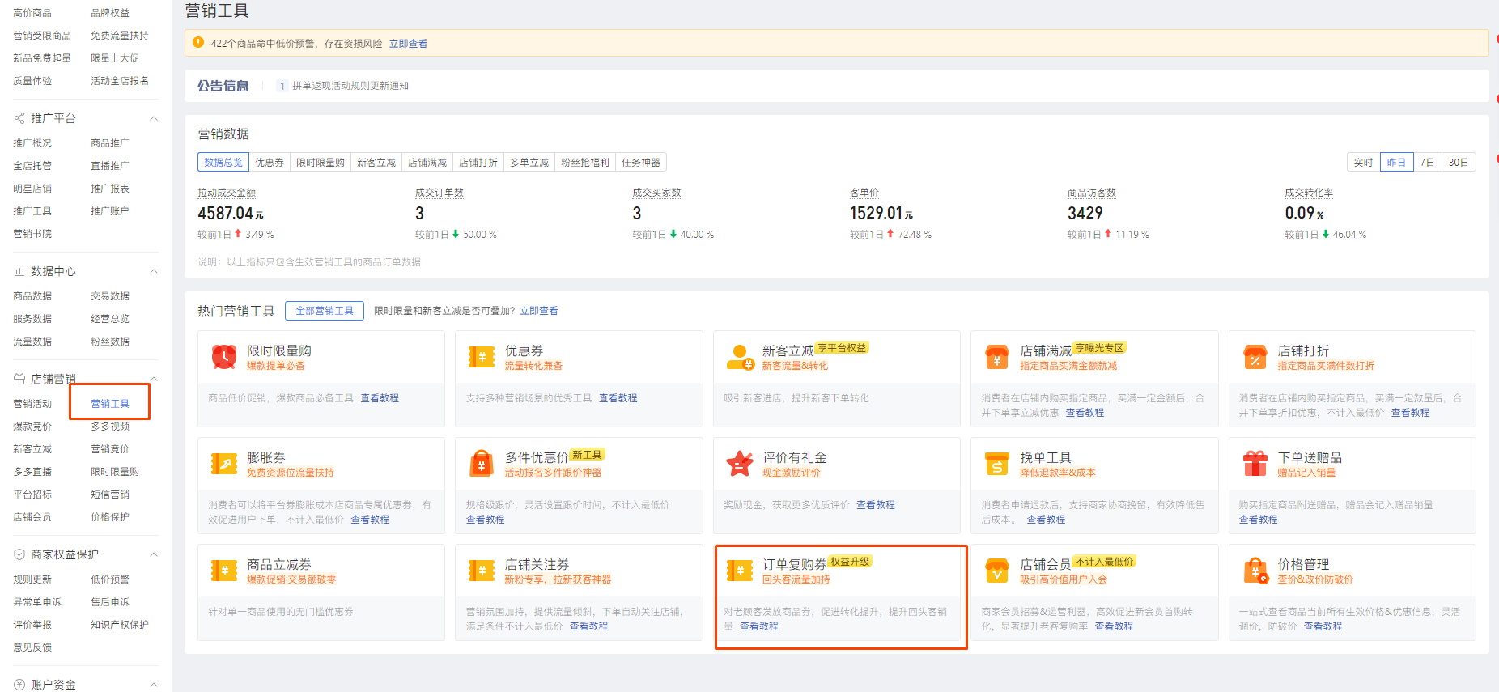Open the 拼单返现活动规则更新通知 announcement
Viewport: 1499px width, 692px height.
350,86
